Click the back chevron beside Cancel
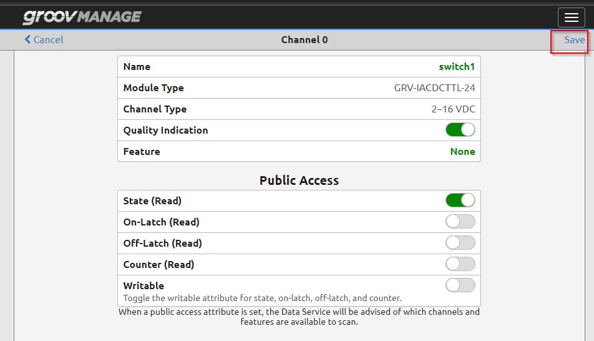594x341 pixels. click(x=27, y=39)
